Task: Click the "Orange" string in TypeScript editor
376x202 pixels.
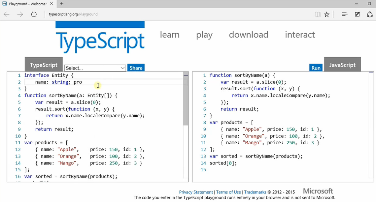Action: (68, 156)
